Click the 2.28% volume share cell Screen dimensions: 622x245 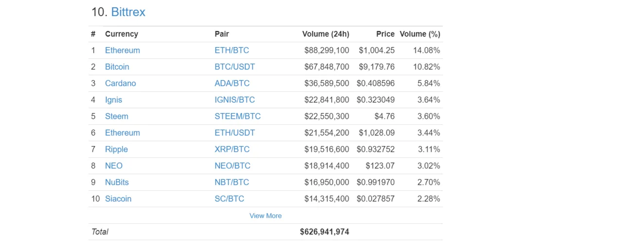(429, 199)
